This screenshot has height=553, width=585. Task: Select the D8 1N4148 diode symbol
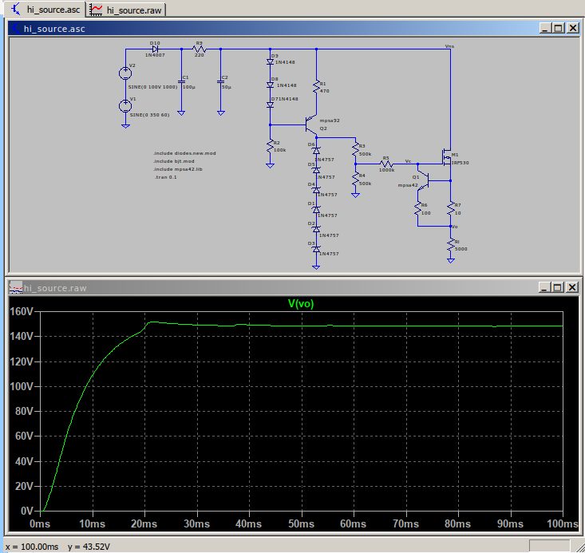pyautogui.click(x=270, y=85)
